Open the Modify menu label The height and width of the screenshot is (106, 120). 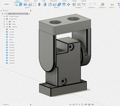tap(56, 7)
